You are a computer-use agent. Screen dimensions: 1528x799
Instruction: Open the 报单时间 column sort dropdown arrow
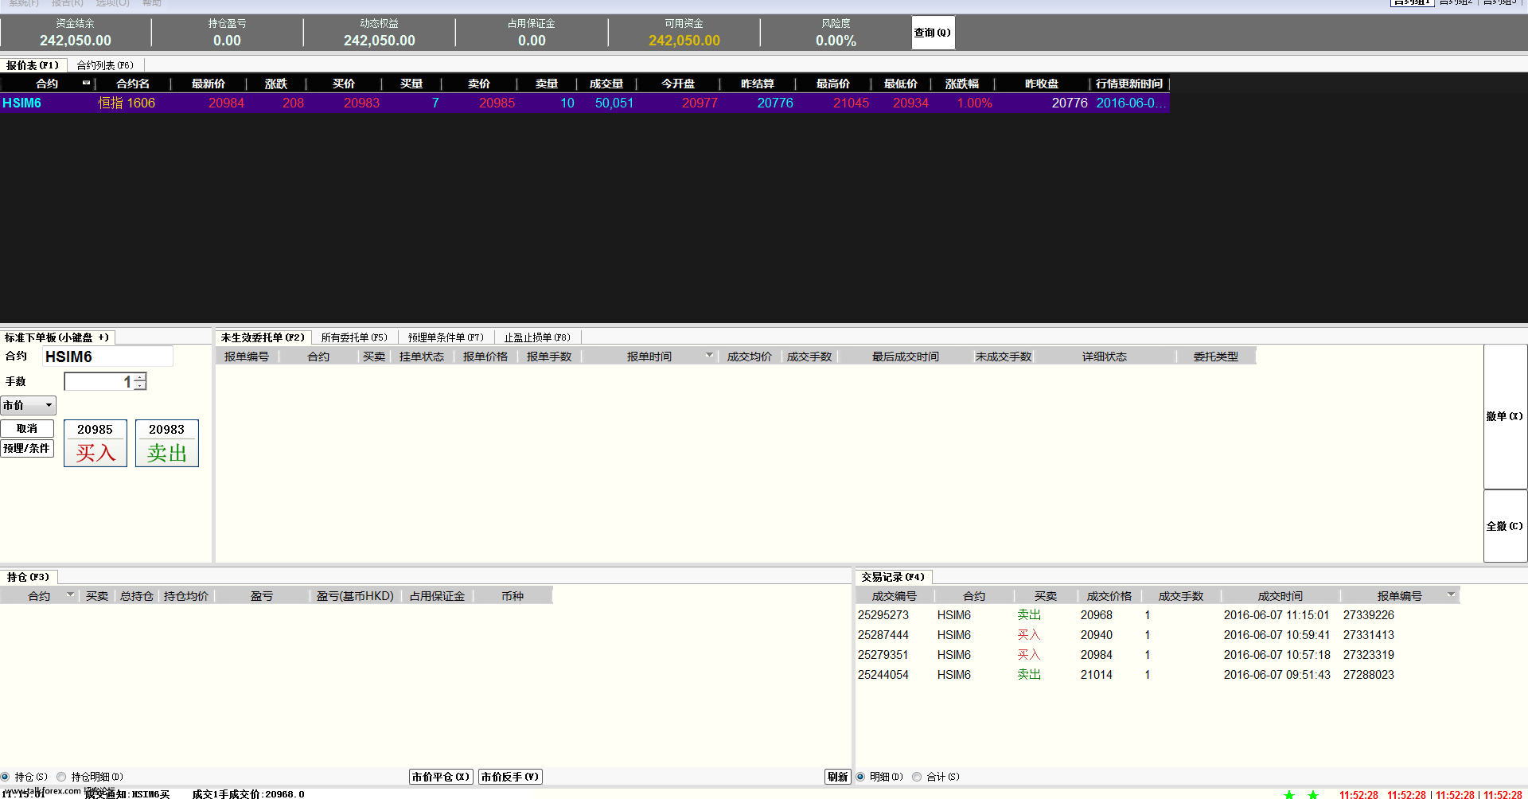pyautogui.click(x=709, y=356)
